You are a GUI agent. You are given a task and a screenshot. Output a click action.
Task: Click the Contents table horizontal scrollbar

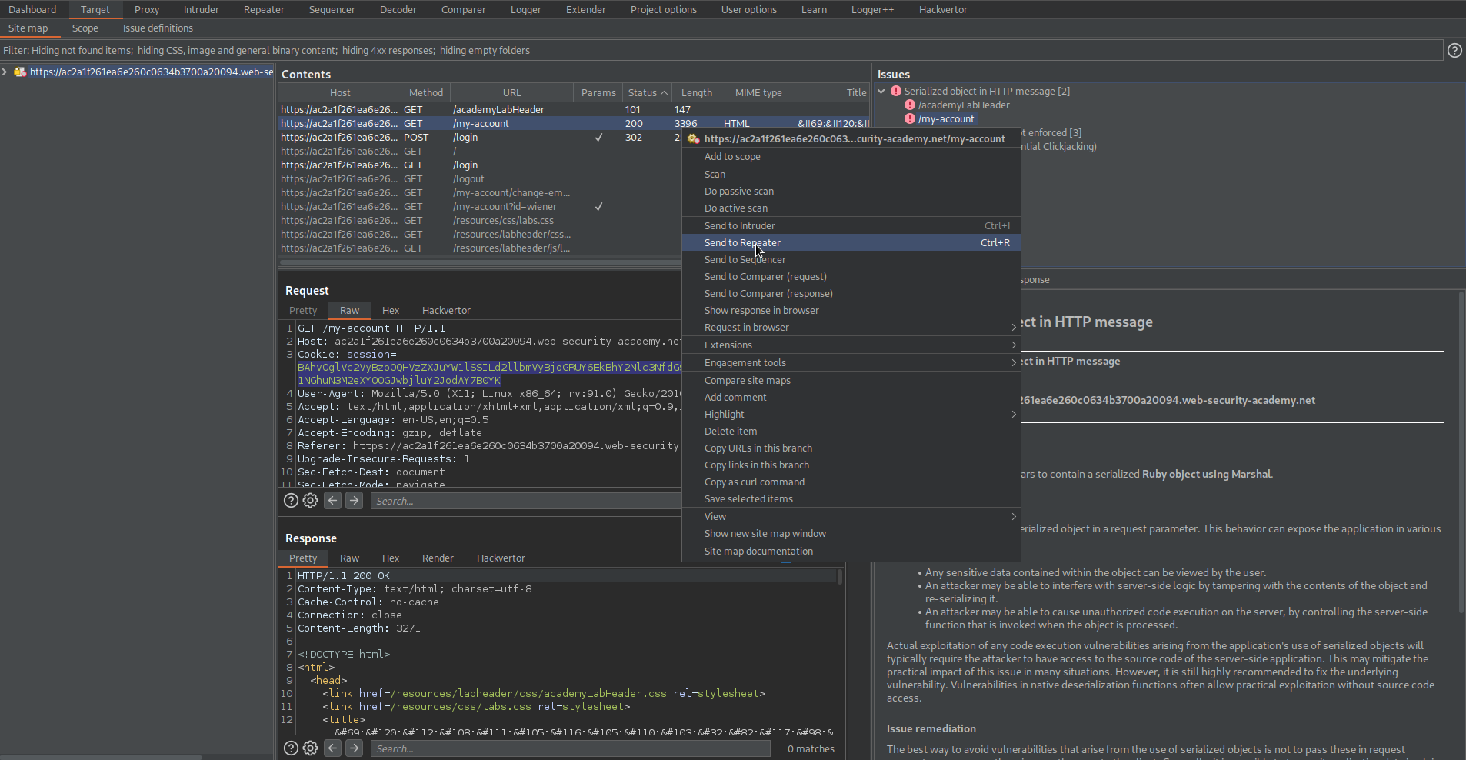tap(480, 262)
